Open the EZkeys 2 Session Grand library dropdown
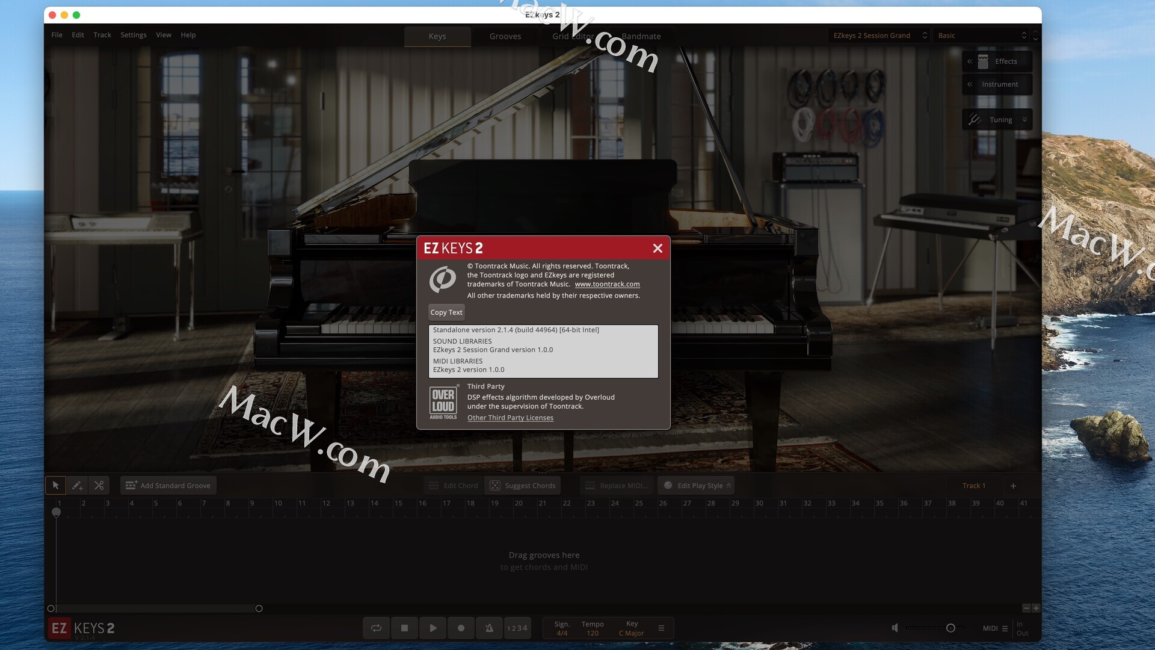The width and height of the screenshot is (1155, 650). click(879, 36)
